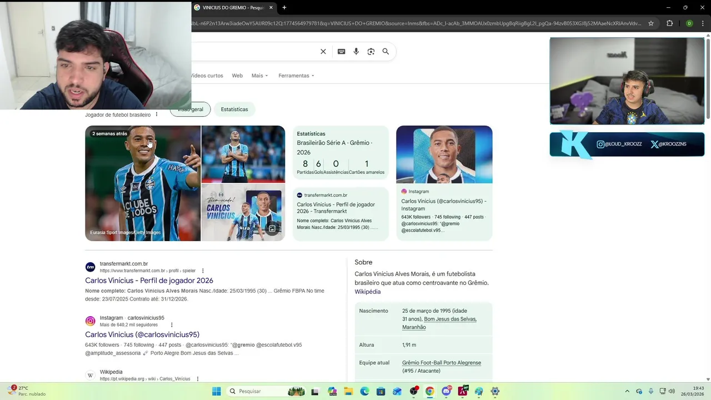Open the CARLOS VINÍCIUS welcome graphic image
Image resolution: width=711 pixels, height=400 pixels.
(x=243, y=213)
